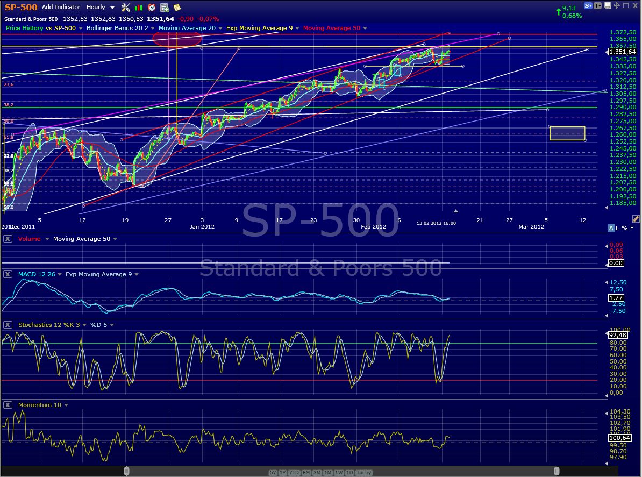Click the candlestick chart-type icon
Image resolution: width=642 pixels, height=477 pixels.
(139, 8)
